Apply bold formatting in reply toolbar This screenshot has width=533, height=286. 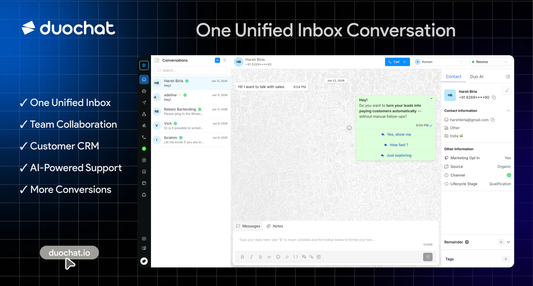[242, 257]
